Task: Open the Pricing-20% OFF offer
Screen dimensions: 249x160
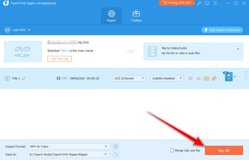Action: click(x=177, y=3)
